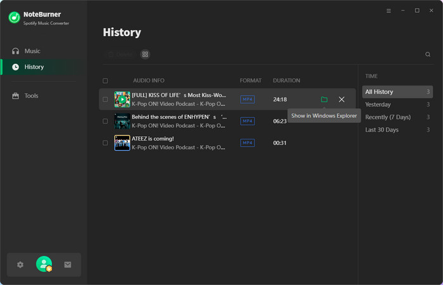Remove KISS OF LIFE entry with X
Viewport: 443px width, 285px height.
(x=342, y=99)
